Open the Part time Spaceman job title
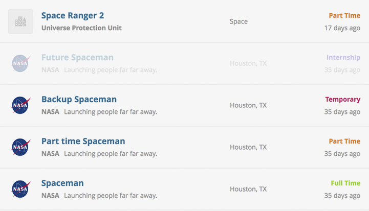Image resolution: width=369 pixels, height=211 pixels. point(83,141)
